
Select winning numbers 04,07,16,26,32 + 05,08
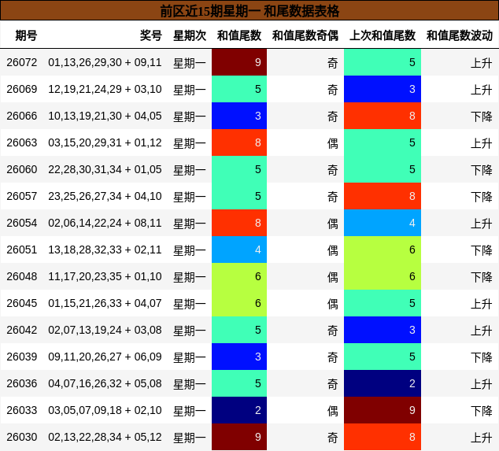(x=105, y=383)
